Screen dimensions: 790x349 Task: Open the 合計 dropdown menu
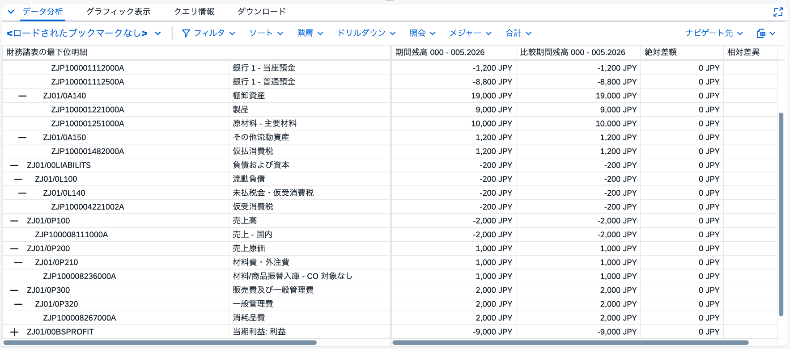pos(518,33)
